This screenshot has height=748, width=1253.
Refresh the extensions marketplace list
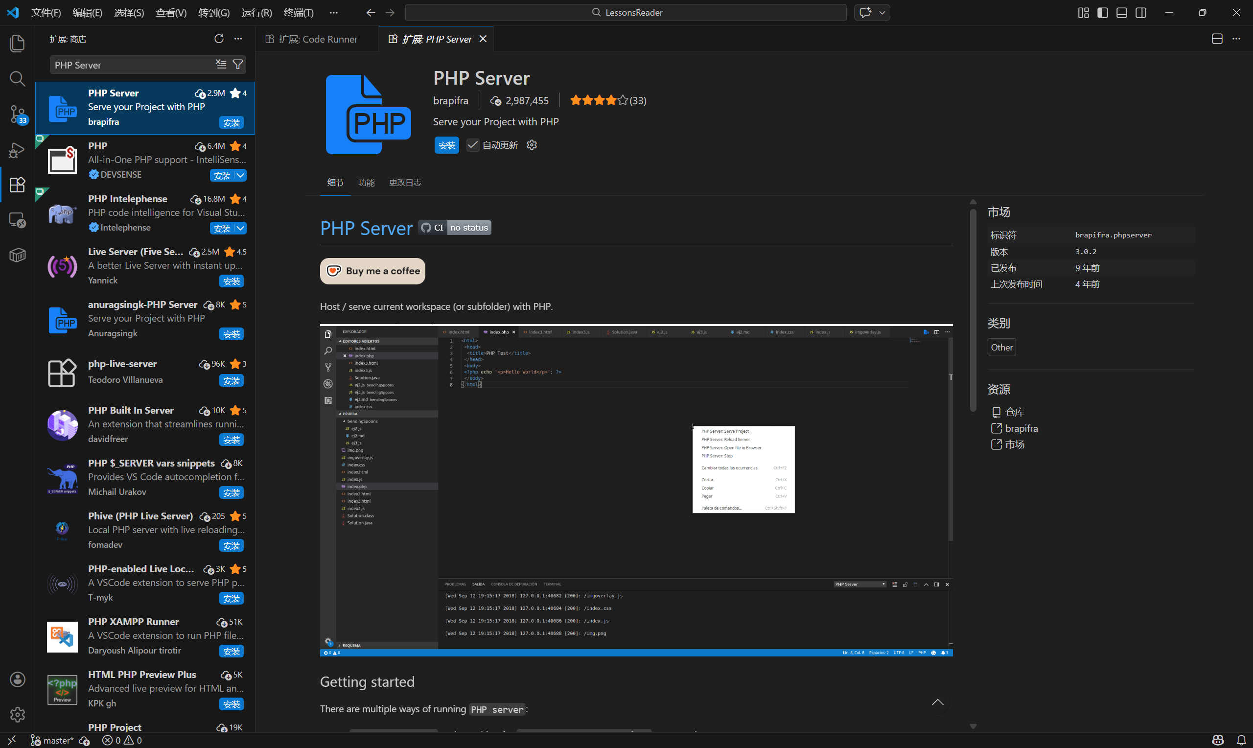coord(219,39)
